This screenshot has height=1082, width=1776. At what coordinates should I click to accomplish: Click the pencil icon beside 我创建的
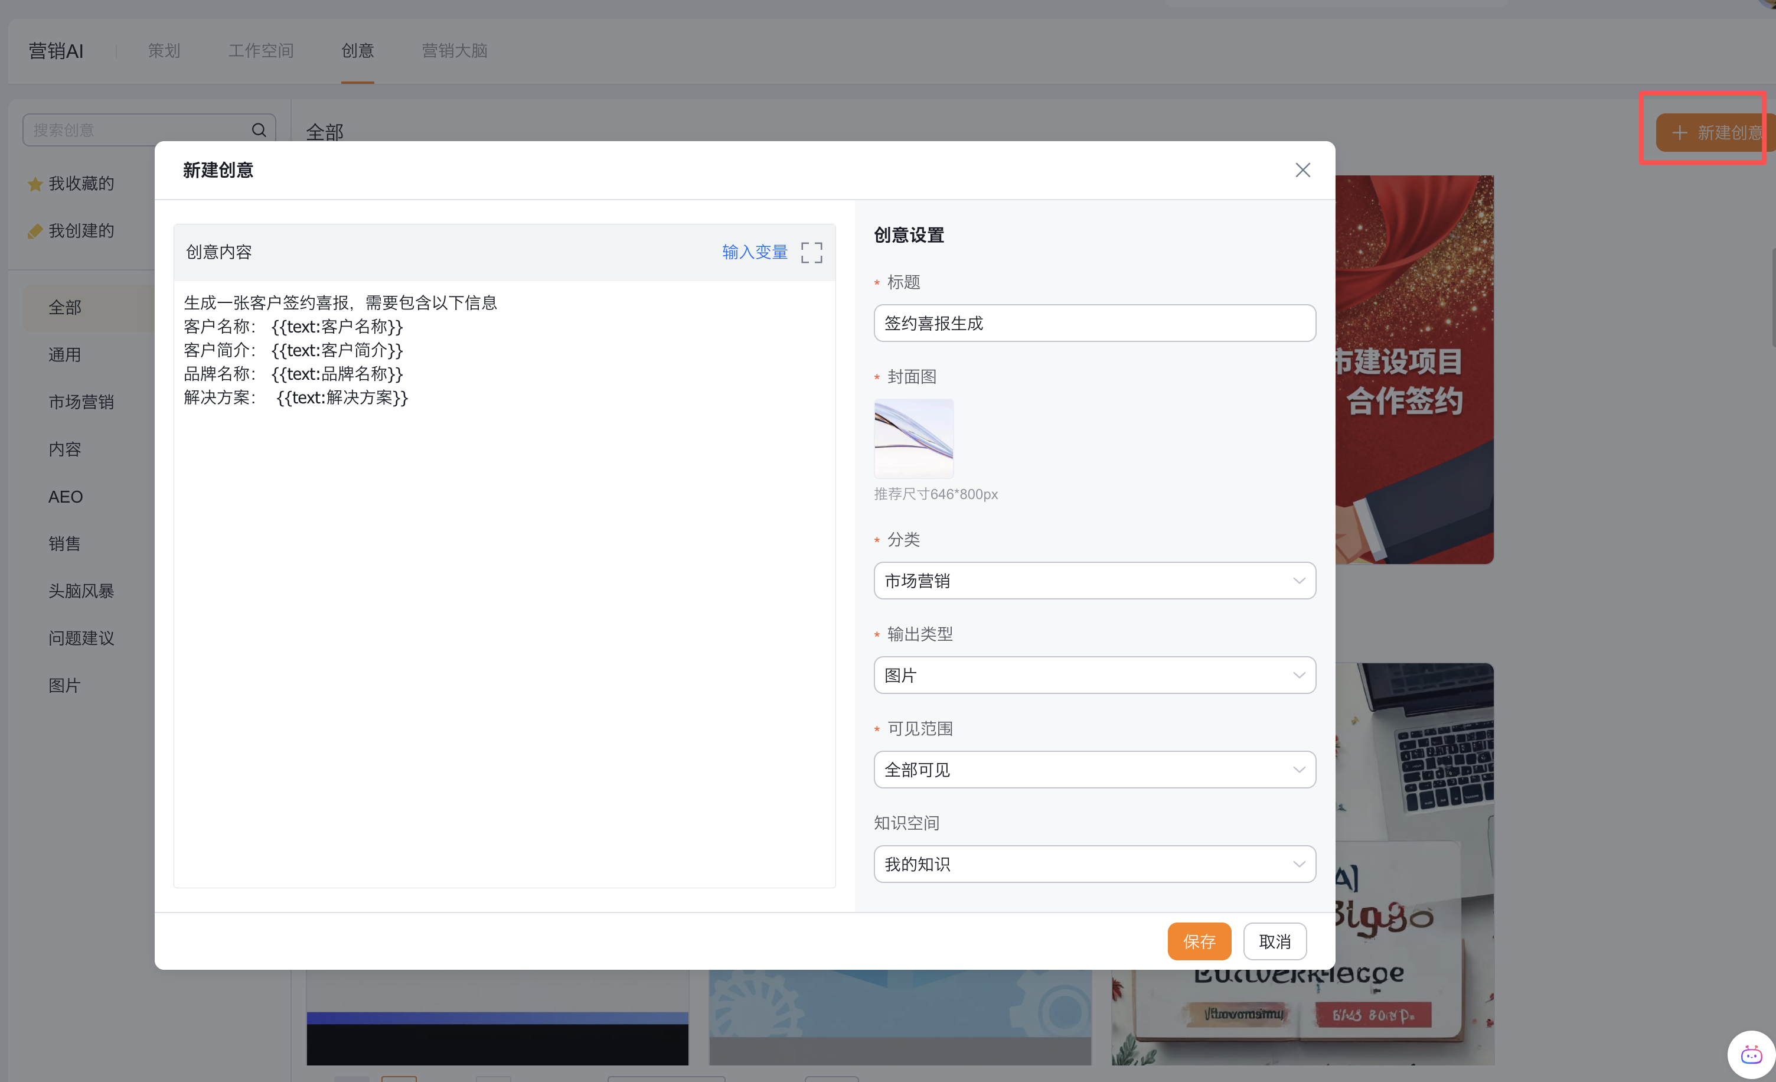35,232
